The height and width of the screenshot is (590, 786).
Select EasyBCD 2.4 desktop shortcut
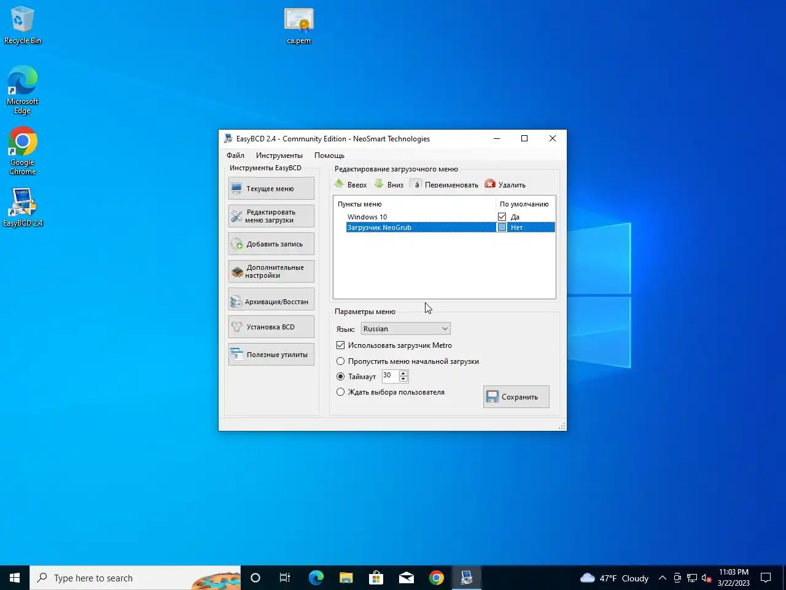tap(23, 207)
